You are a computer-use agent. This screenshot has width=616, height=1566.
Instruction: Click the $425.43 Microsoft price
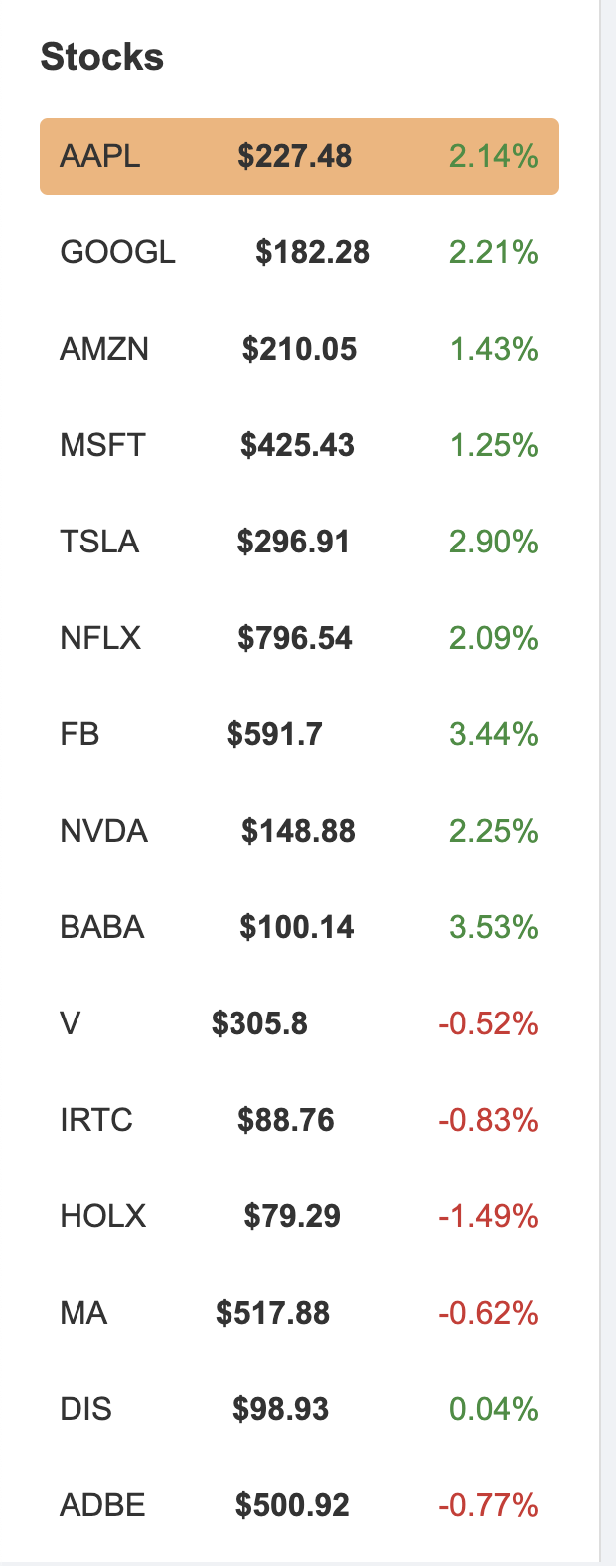(x=297, y=445)
